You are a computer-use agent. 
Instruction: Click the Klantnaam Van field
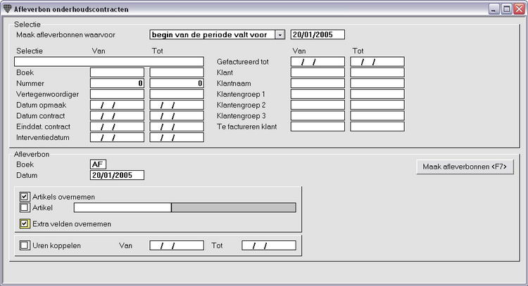tap(318, 83)
